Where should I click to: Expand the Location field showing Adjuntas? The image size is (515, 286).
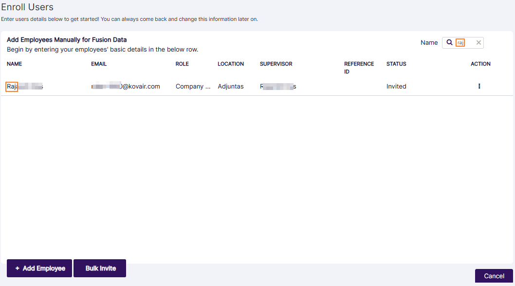pos(230,86)
